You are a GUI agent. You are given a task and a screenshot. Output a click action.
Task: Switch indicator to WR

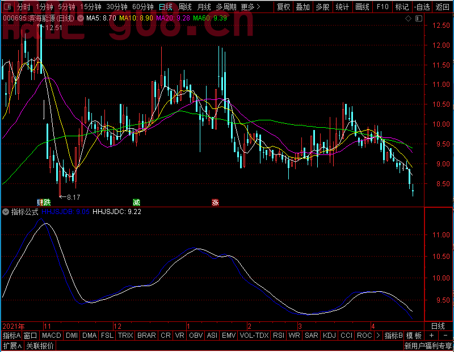pos(294,336)
